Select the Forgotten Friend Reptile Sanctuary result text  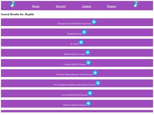(x=74, y=24)
